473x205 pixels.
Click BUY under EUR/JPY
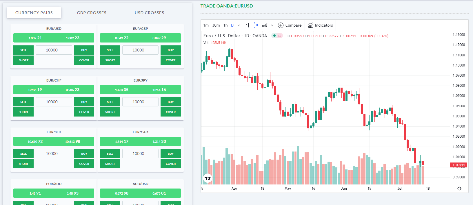pyautogui.click(x=171, y=102)
